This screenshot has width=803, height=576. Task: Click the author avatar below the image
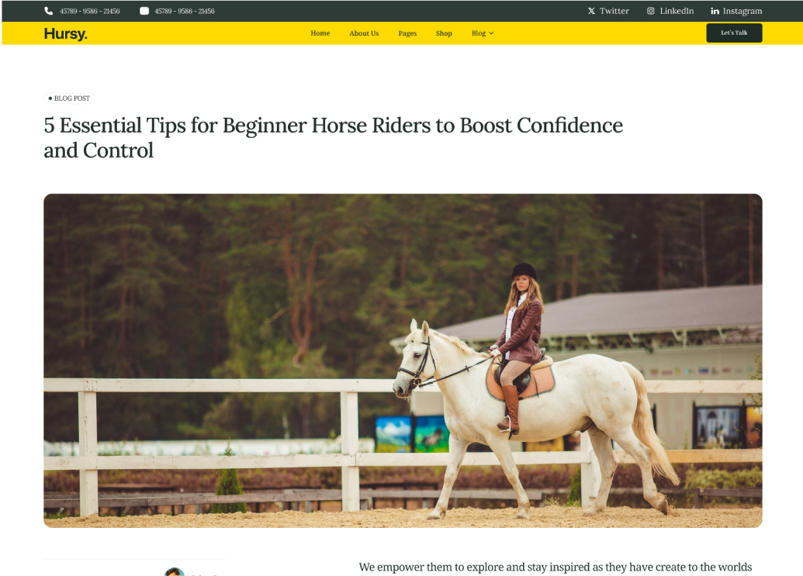[175, 572]
